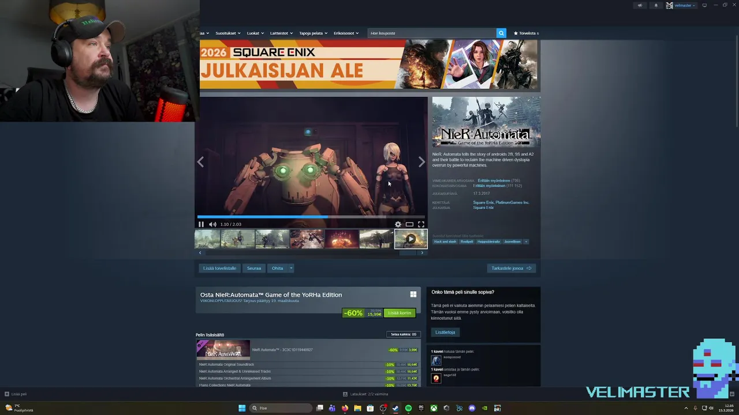Open Toivelista wishlist star link
739x415 pixels.
point(526,33)
